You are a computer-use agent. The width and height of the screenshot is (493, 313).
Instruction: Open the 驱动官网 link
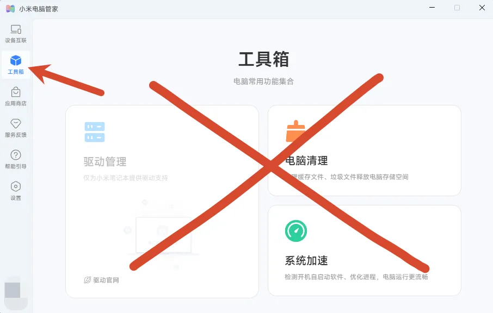[x=106, y=280]
